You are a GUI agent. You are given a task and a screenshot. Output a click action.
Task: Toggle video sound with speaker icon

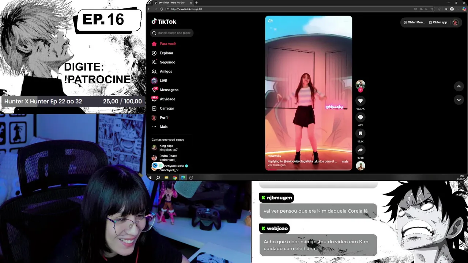270,21
